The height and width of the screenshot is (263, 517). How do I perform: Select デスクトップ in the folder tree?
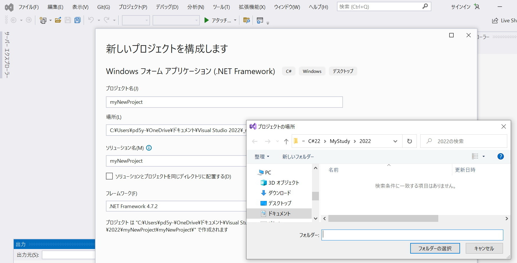[x=279, y=203]
